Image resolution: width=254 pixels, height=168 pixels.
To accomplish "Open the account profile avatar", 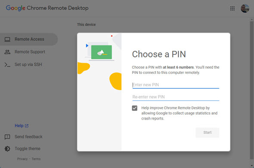I will tap(245, 8).
